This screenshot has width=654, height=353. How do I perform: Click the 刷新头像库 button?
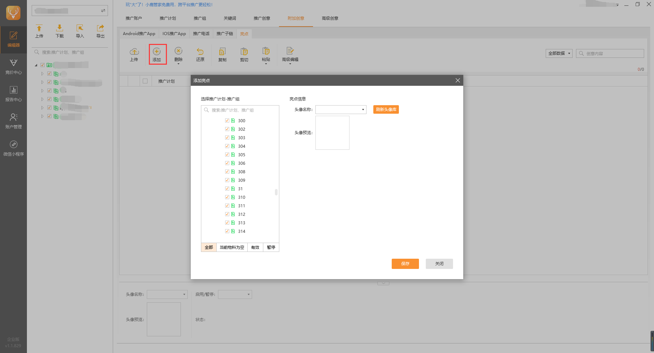(x=386, y=110)
